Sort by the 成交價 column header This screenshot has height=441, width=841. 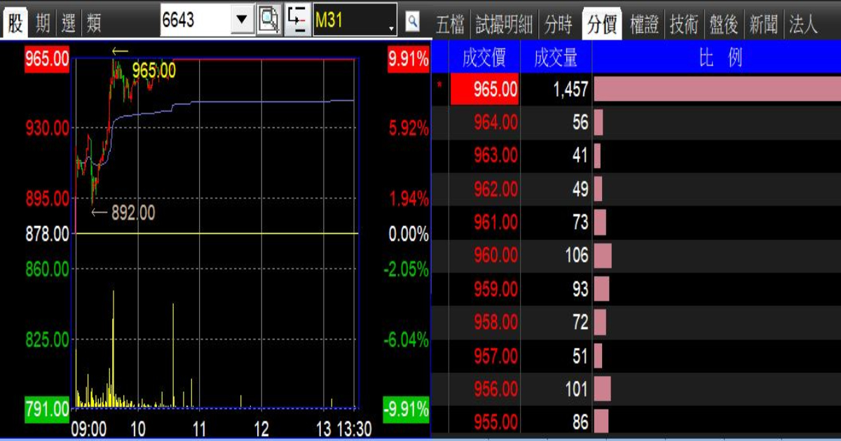484,57
